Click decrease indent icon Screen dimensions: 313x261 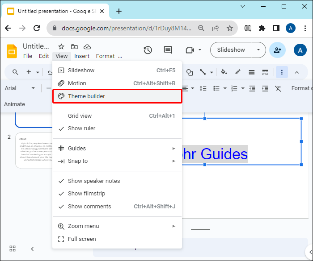tap(252, 88)
